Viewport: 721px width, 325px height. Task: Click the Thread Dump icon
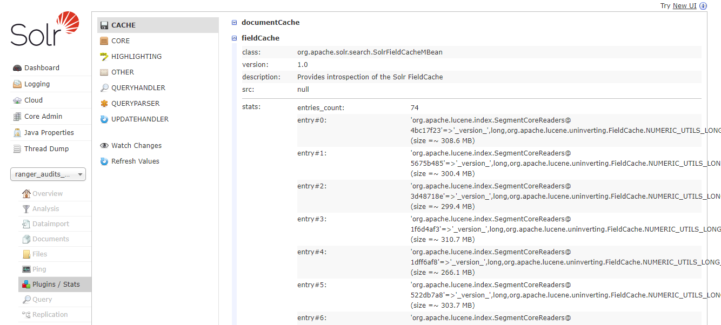17,149
